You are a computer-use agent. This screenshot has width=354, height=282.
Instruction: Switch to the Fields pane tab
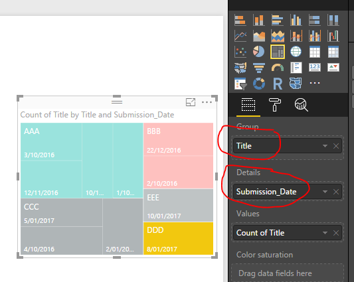(248, 105)
